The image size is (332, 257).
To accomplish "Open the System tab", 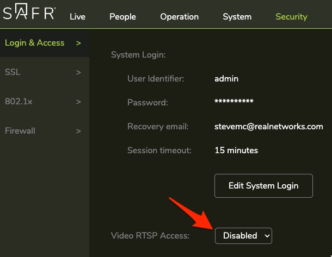I will pos(237,17).
